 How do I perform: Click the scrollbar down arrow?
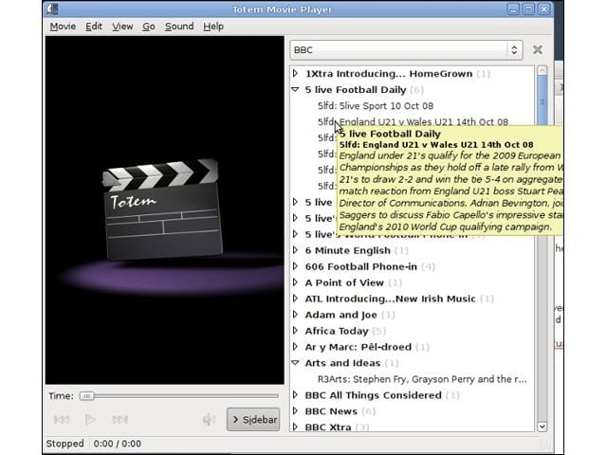click(543, 427)
